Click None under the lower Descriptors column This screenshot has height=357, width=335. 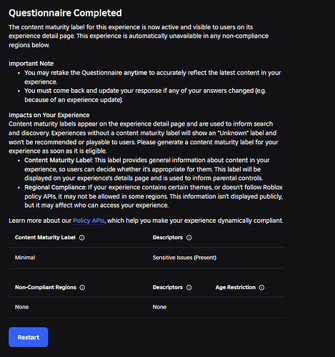tap(159, 307)
